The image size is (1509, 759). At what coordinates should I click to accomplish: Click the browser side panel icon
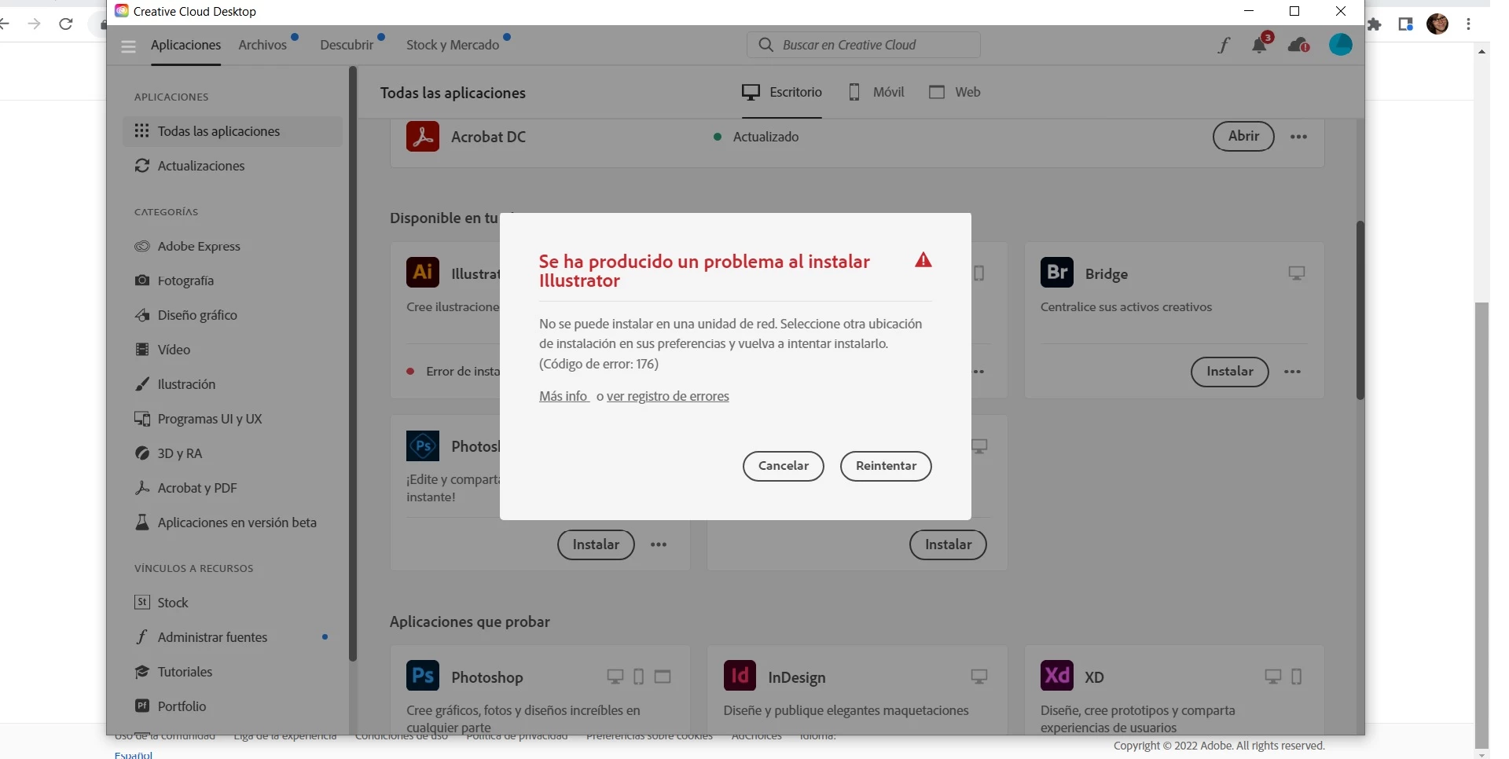click(1406, 24)
